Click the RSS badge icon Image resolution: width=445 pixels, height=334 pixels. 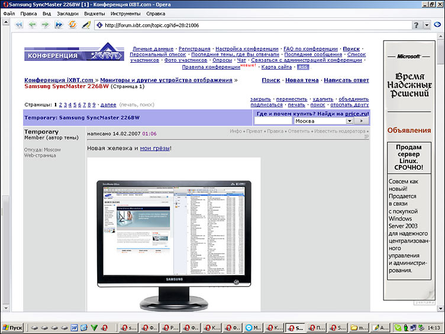(303, 67)
